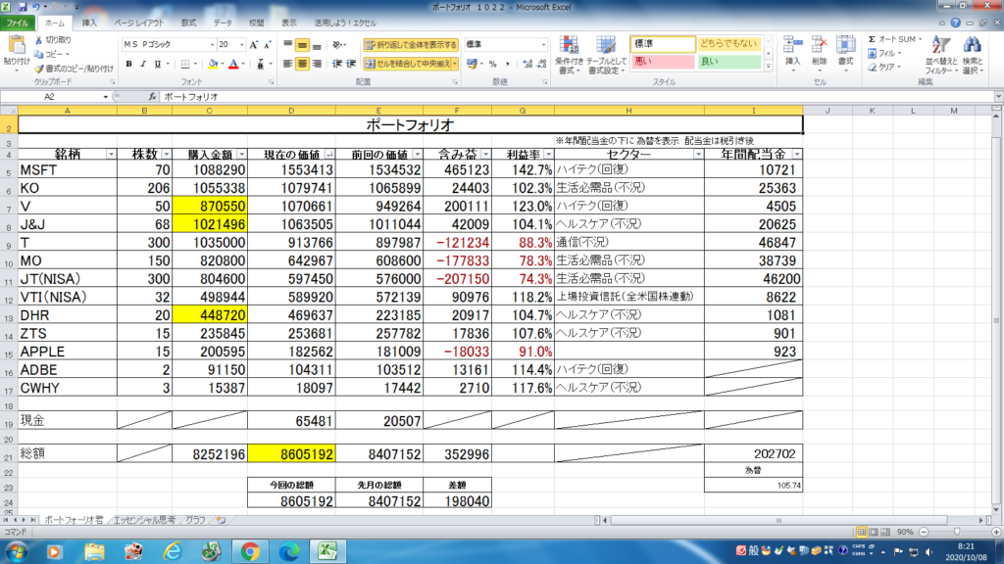Switch to the データ (Data) ribbon tab
Viewport: 1004px width, 564px height.
pyautogui.click(x=223, y=23)
